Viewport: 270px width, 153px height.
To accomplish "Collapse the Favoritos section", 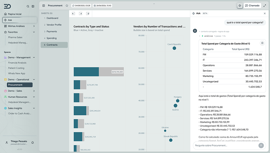I will tap(34, 32).
